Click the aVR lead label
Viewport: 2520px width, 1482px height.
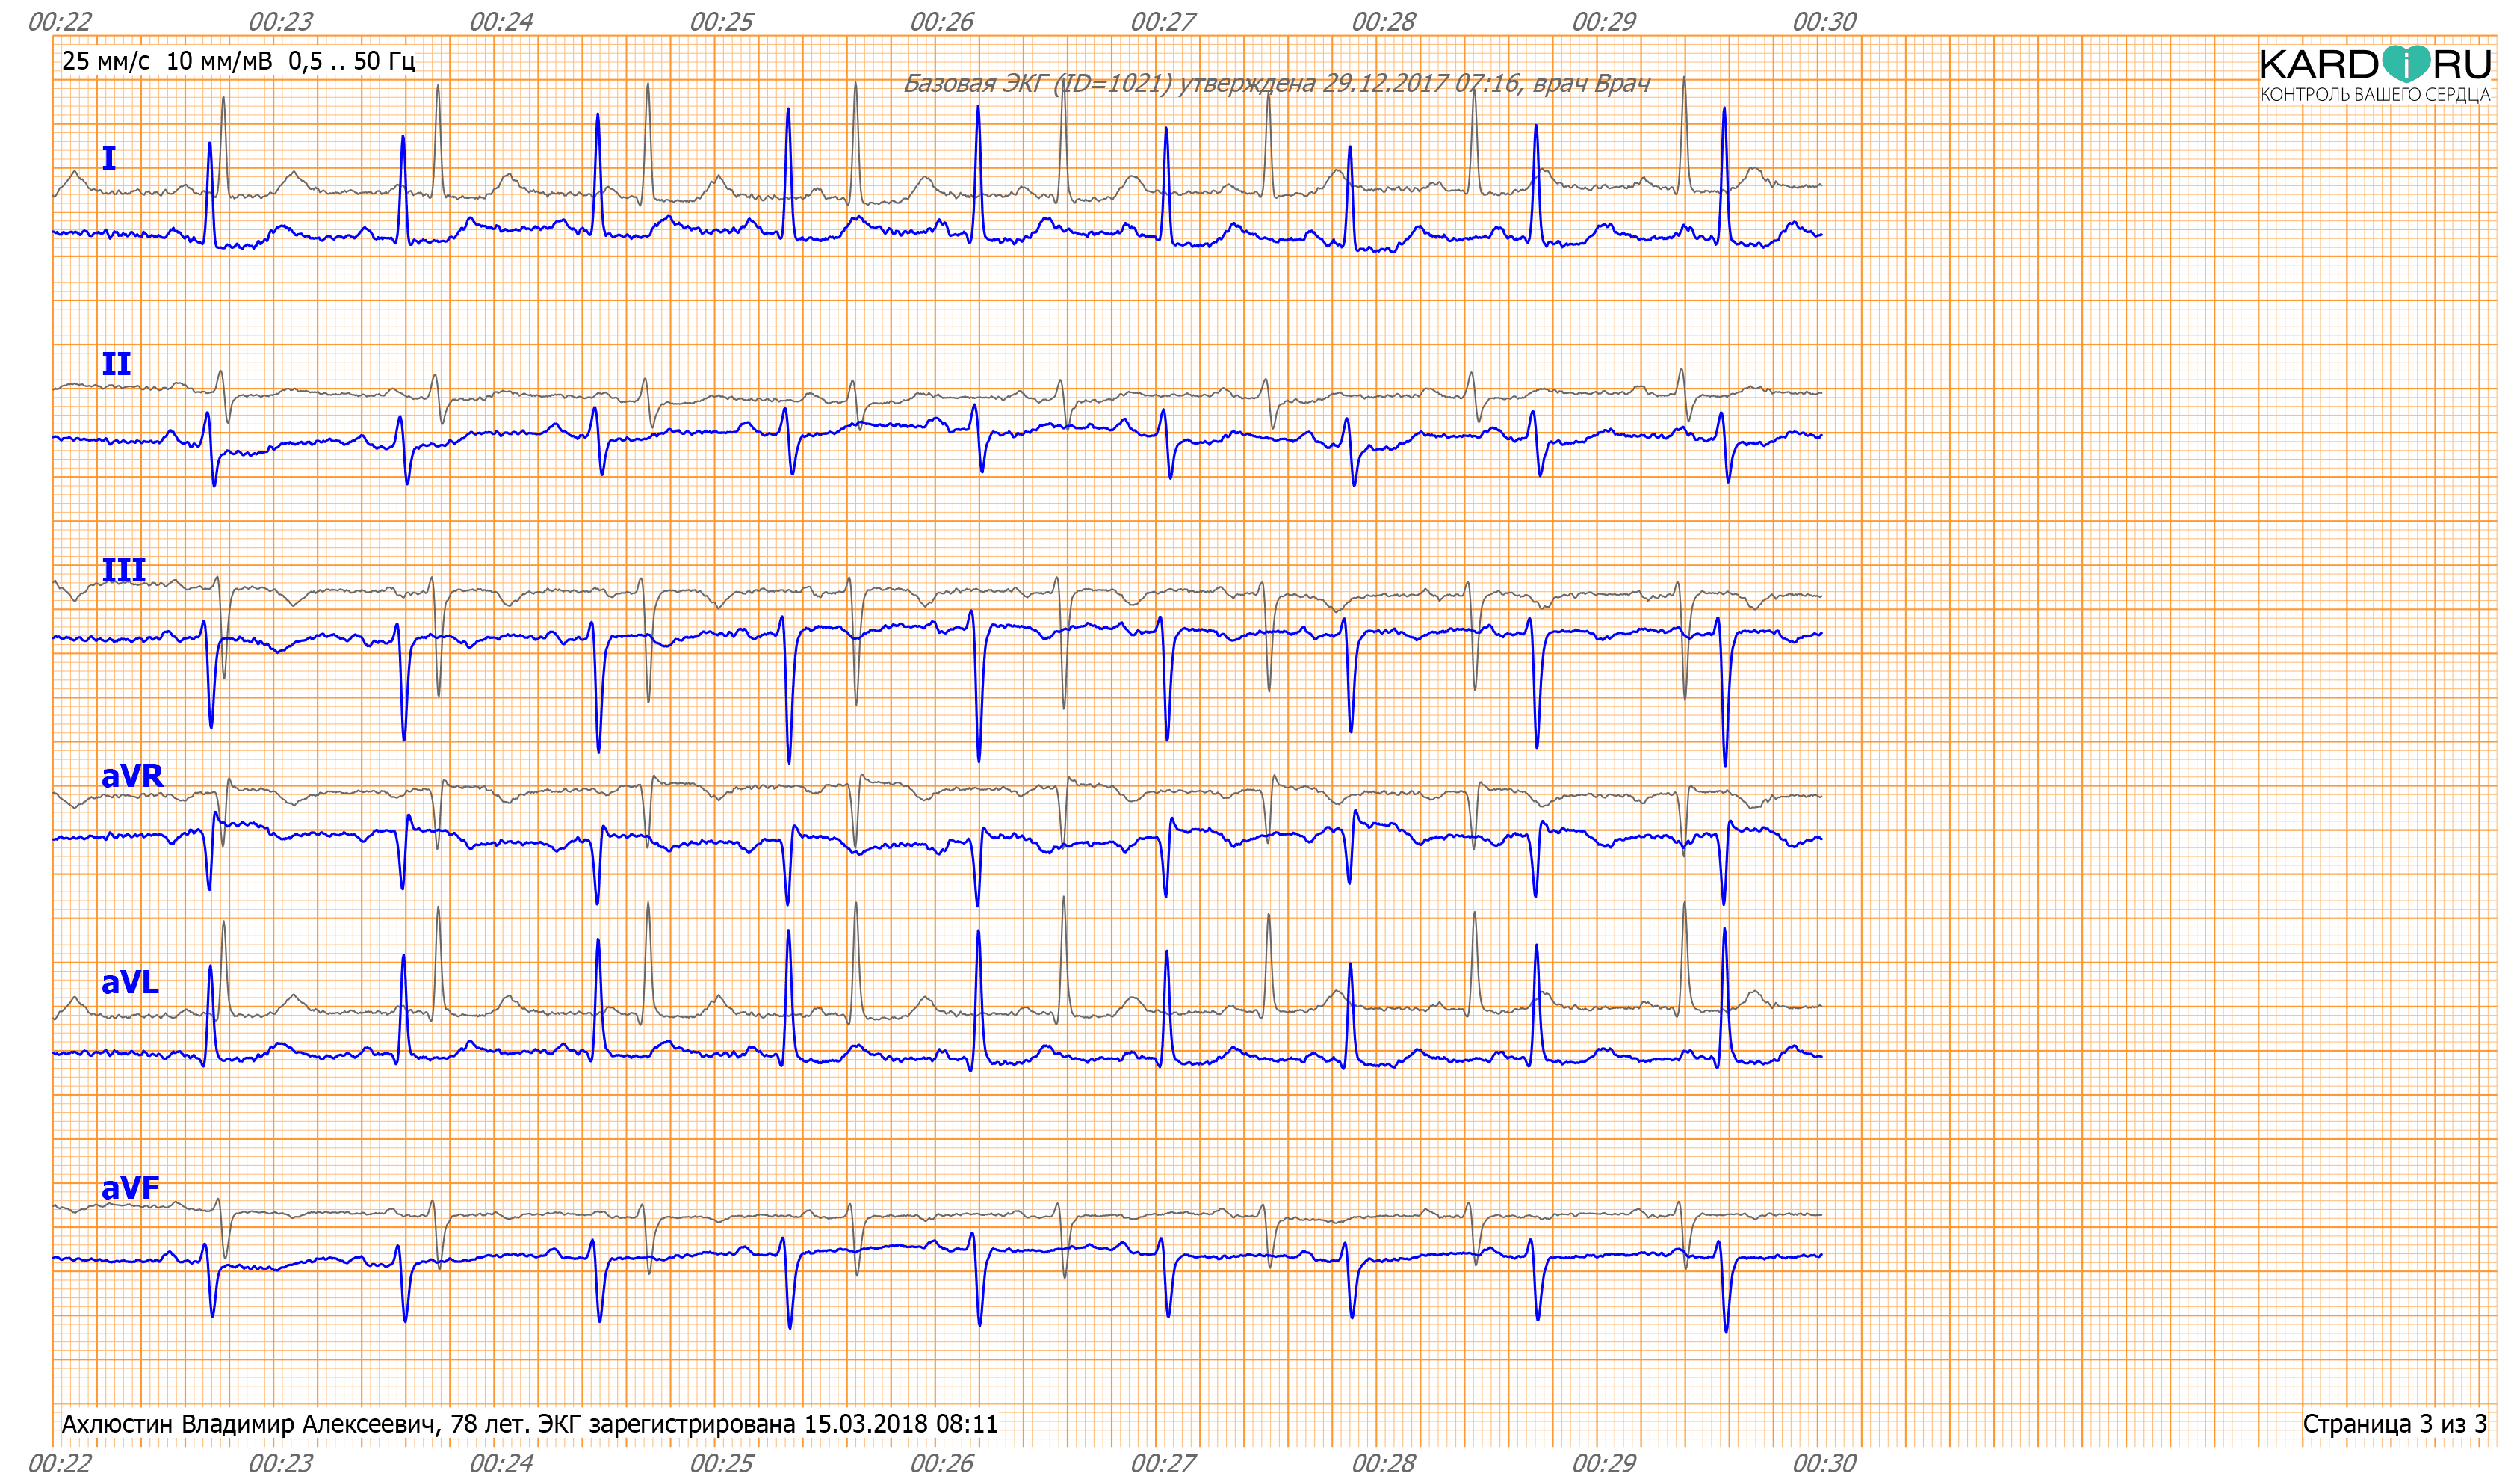pos(131,776)
